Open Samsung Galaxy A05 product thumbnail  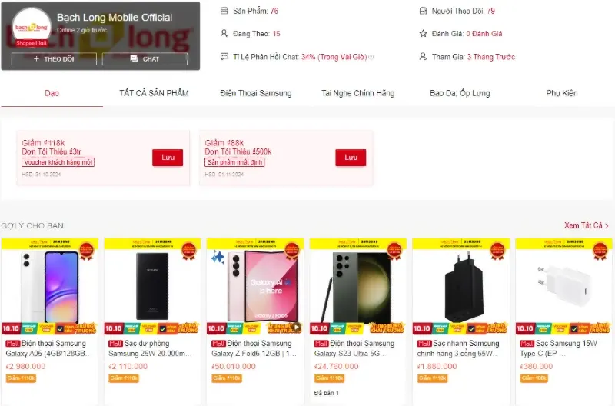50,286
